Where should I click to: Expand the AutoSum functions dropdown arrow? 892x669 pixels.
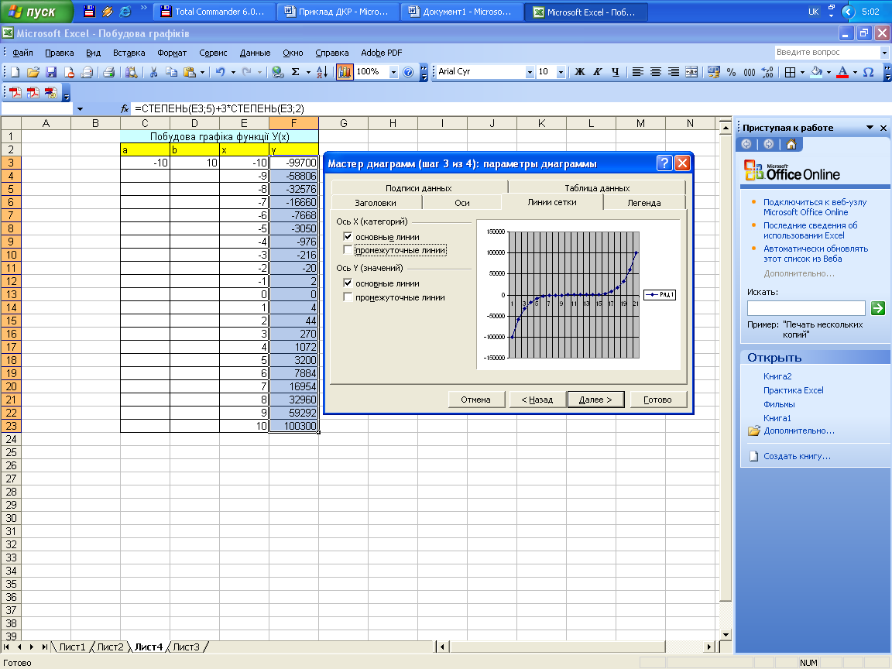[x=307, y=72]
